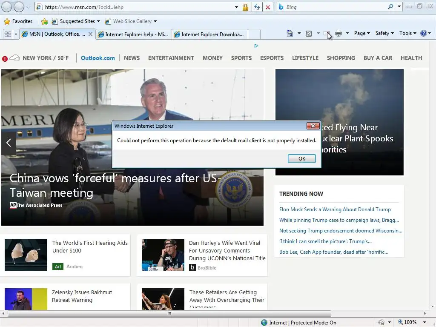The height and width of the screenshot is (327, 436).
Task: Go to the SPORTS section
Action: point(241,58)
